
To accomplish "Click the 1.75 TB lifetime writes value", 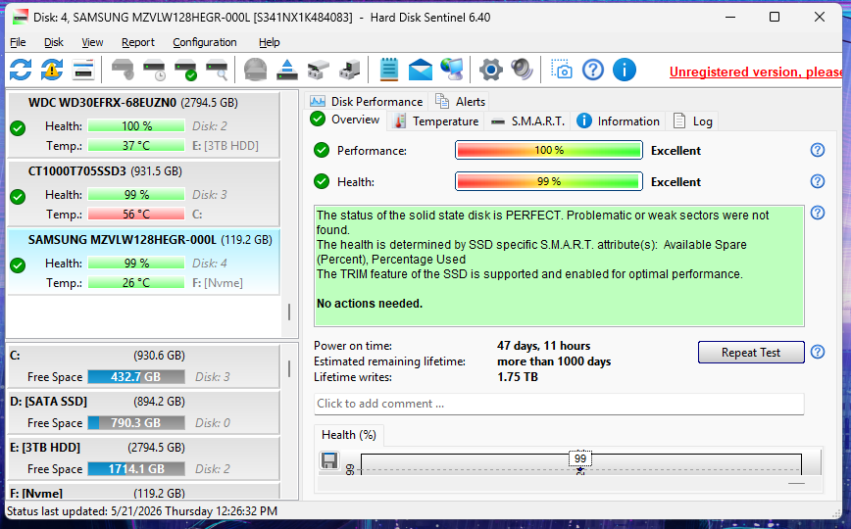I will point(518,377).
